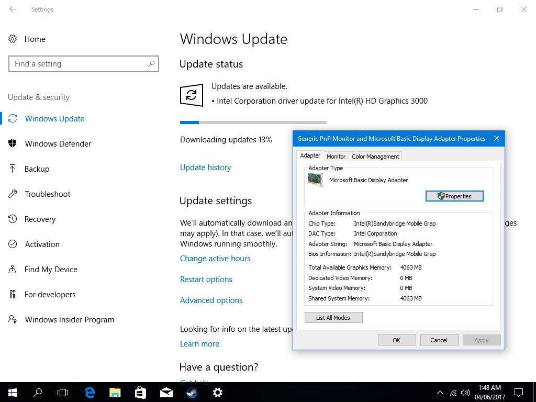Open Change active hours link
This screenshot has height=402, width=536.
[215, 259]
